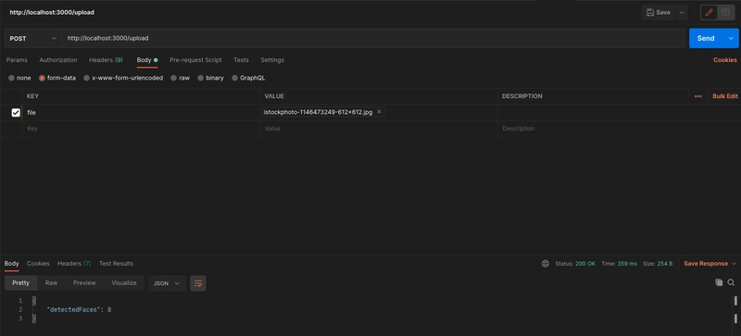Image resolution: width=741 pixels, height=336 pixels.
Task: Select the Pretty view mode
Action: 20,282
